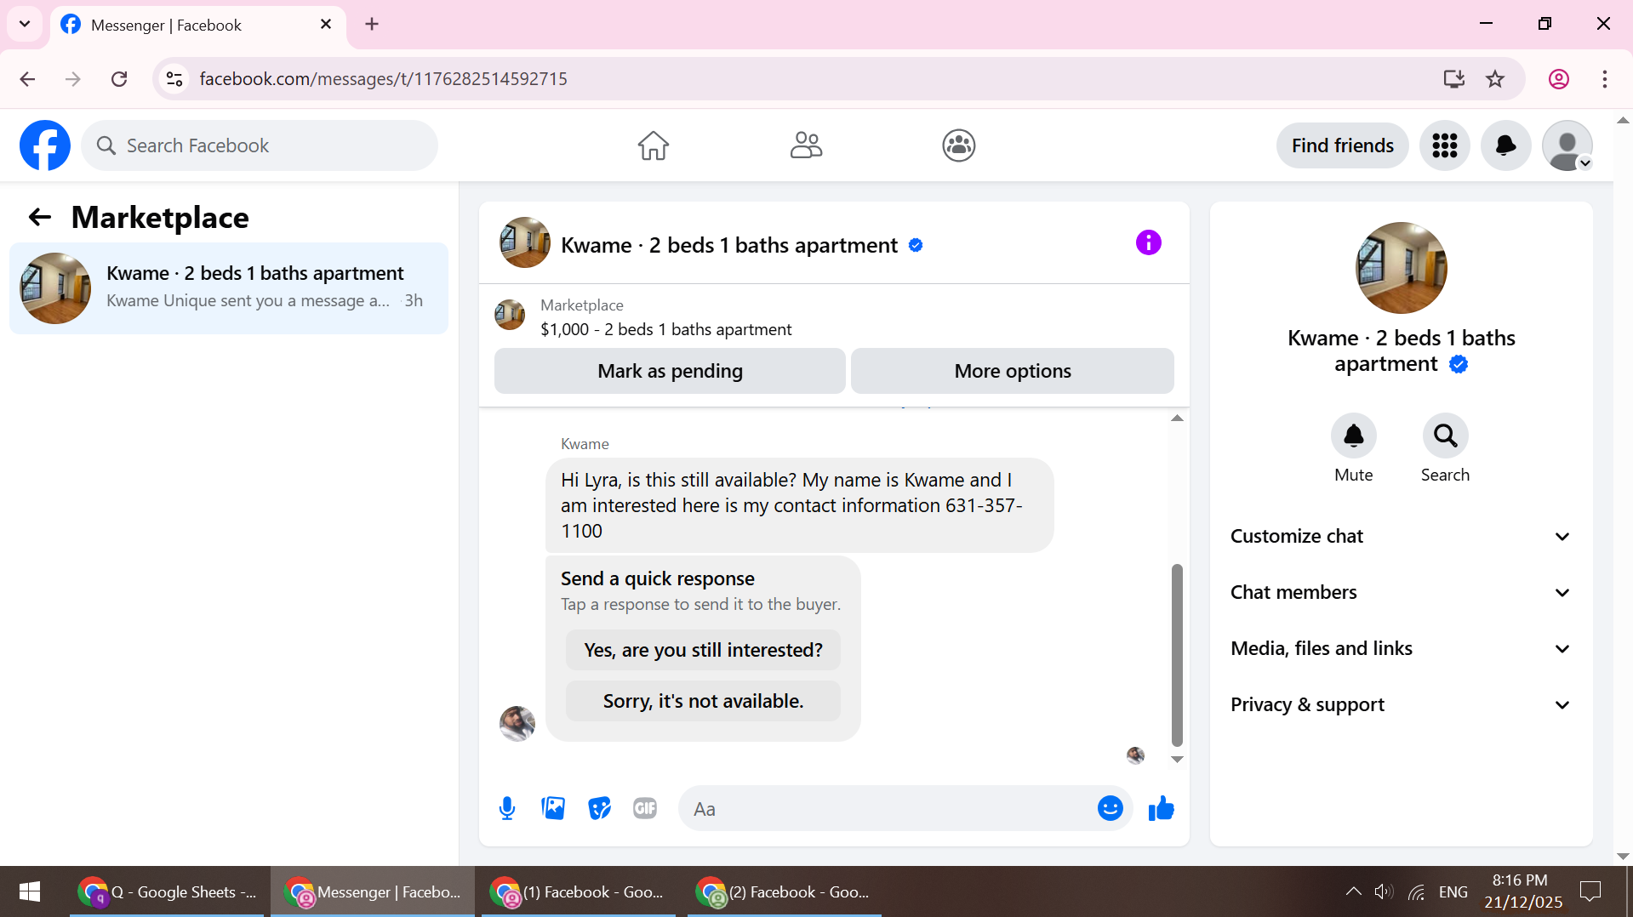The image size is (1633, 917).
Task: Open a new browser tab
Action: [372, 25]
